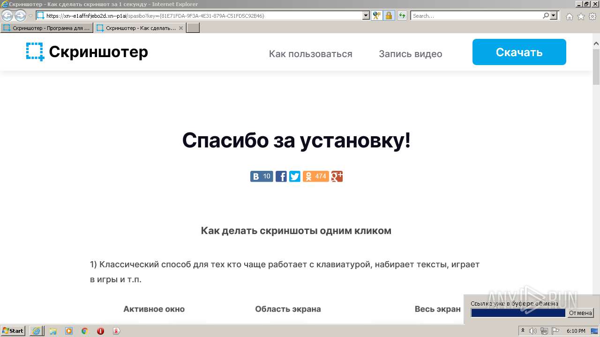Click the upload progress bar in popup

[x=518, y=313]
